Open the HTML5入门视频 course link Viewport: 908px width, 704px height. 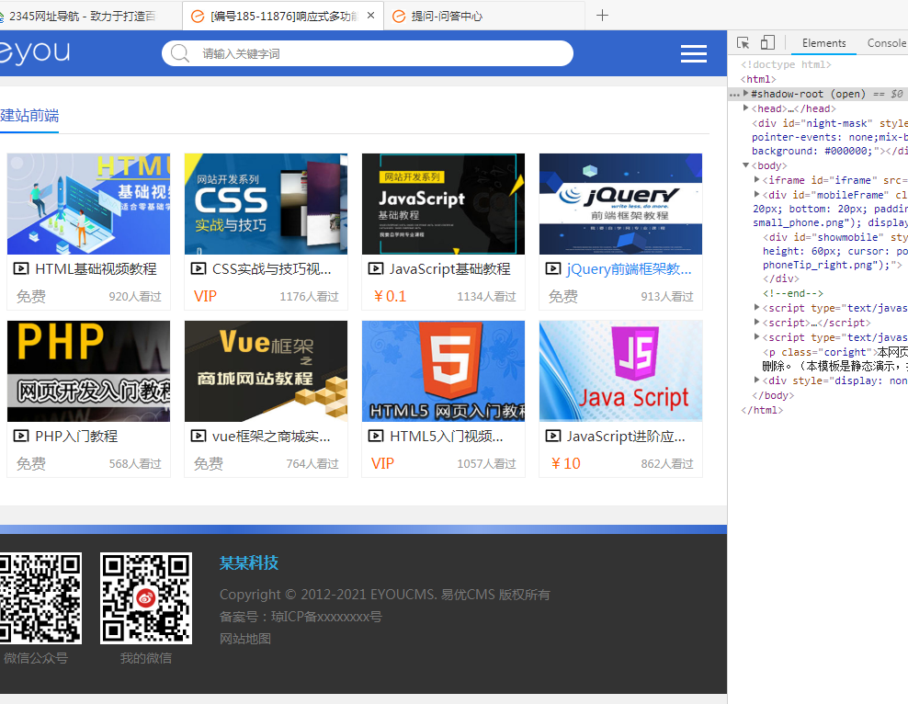[x=447, y=436]
